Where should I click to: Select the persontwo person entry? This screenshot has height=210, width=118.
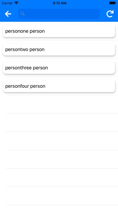(59, 49)
